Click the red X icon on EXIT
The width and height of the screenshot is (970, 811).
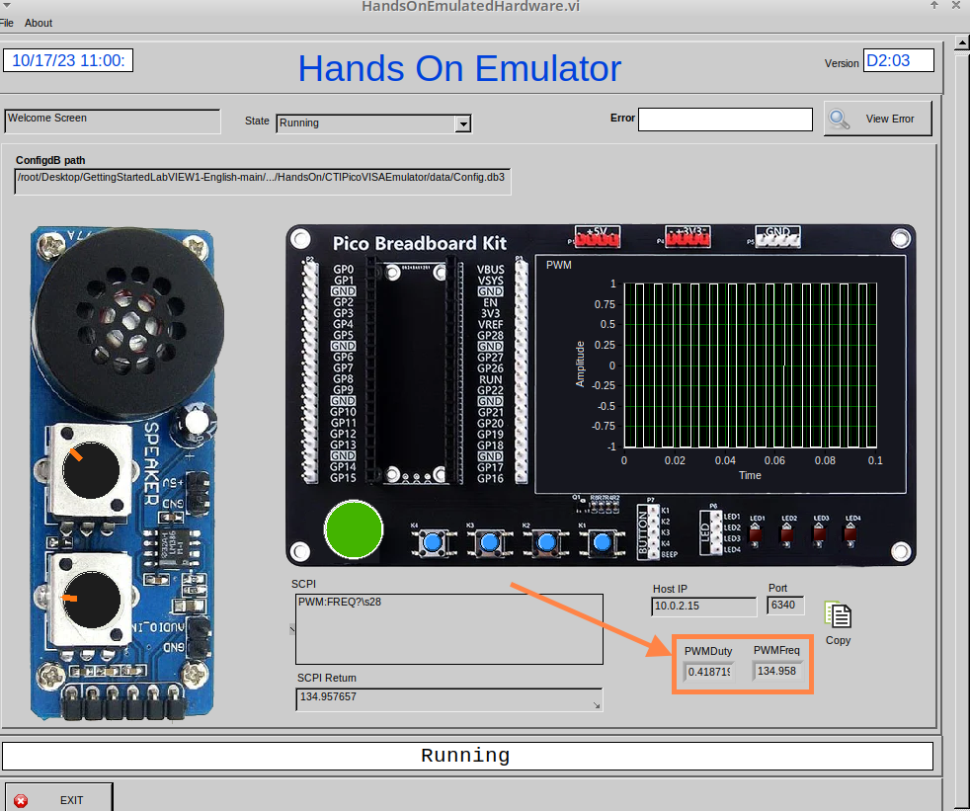pyautogui.click(x=21, y=800)
